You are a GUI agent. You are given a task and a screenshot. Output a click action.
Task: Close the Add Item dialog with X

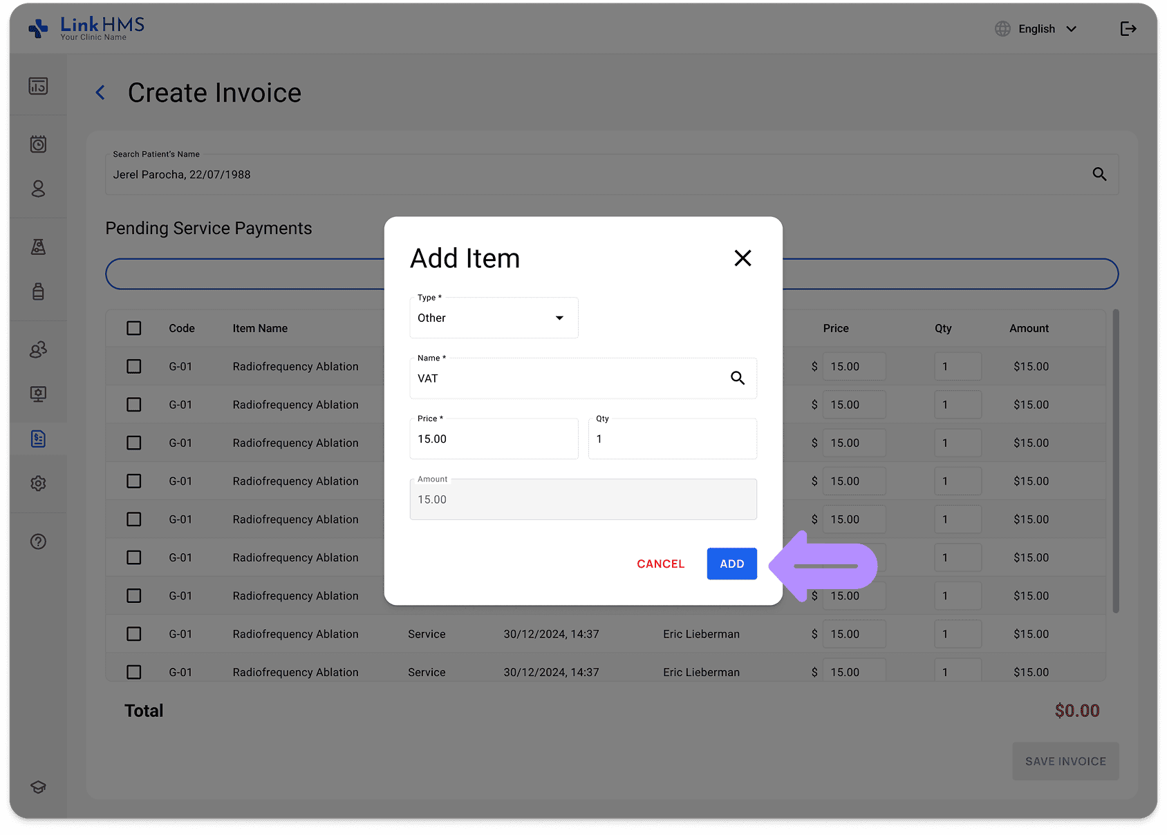coord(743,258)
